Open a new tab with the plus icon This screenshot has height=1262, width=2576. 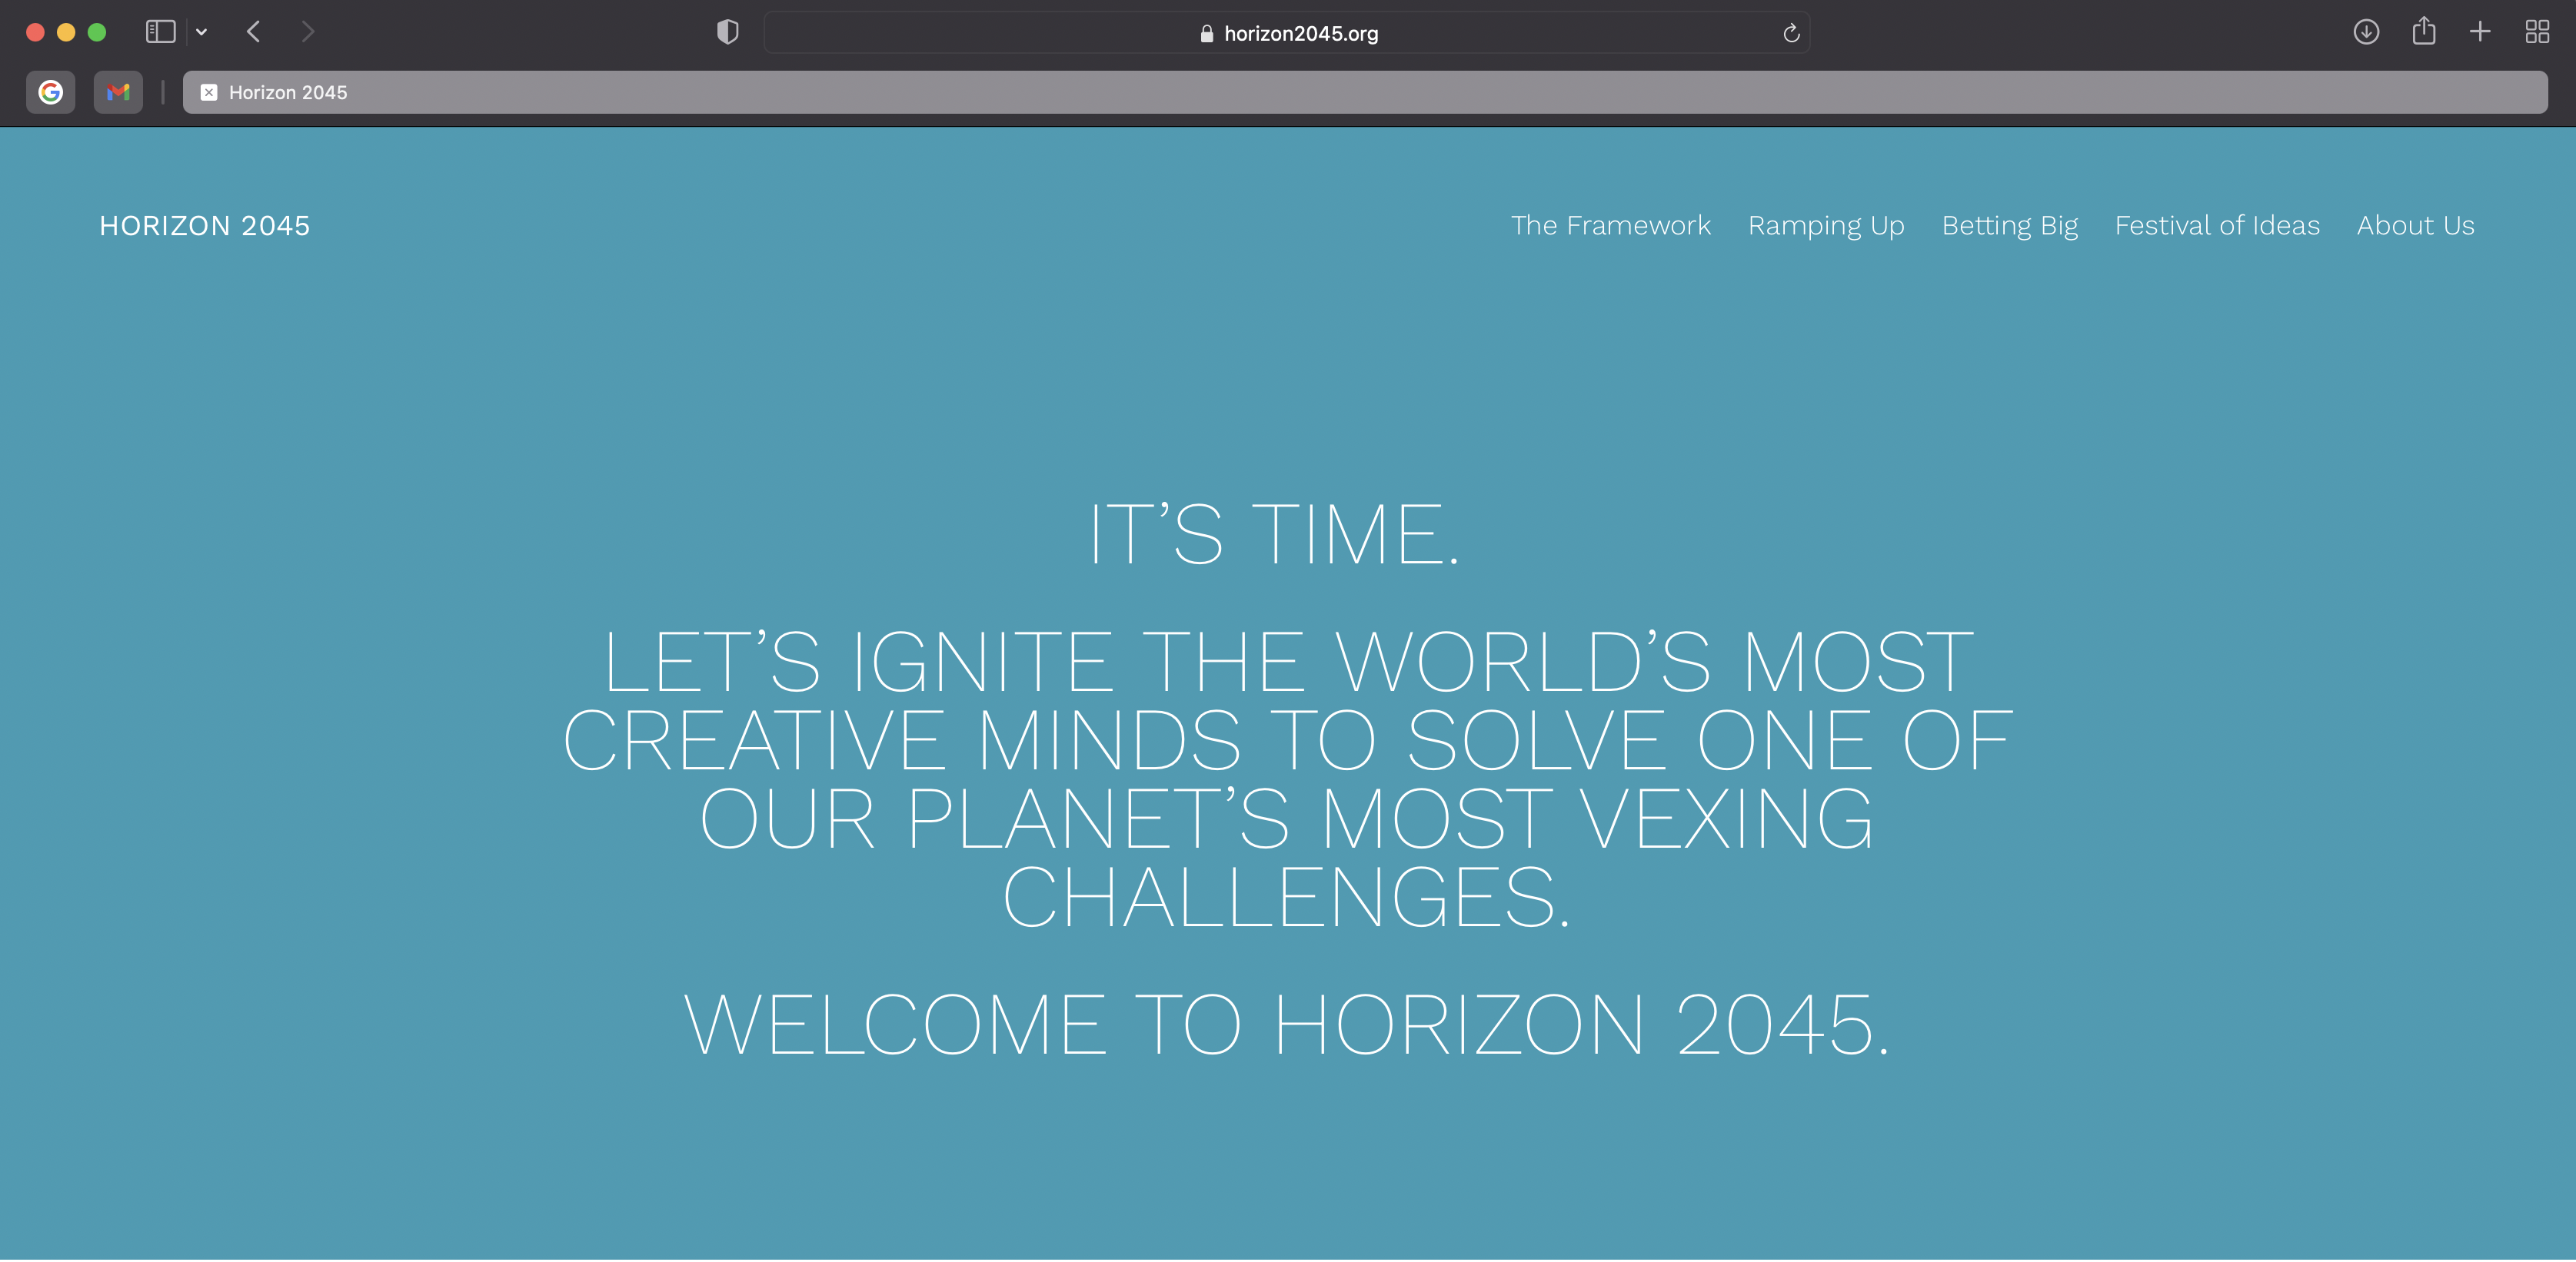click(2479, 32)
